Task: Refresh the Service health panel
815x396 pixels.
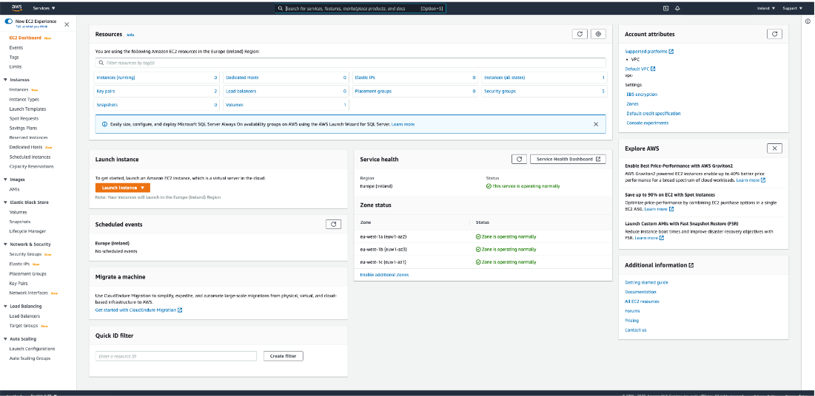Action: [519, 159]
